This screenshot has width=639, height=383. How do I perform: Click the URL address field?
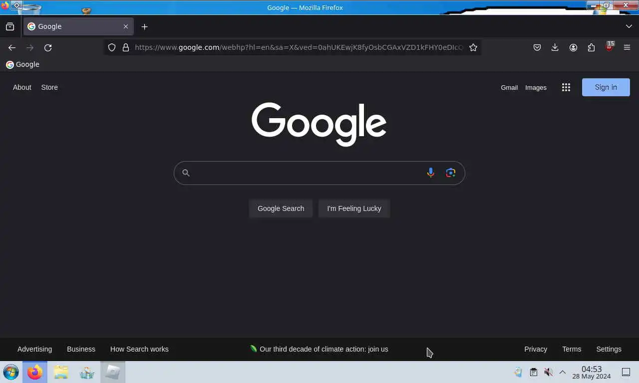pos(299,47)
